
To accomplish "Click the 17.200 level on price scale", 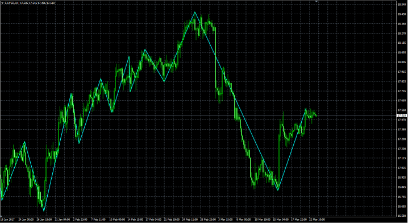I will pos(402,148).
